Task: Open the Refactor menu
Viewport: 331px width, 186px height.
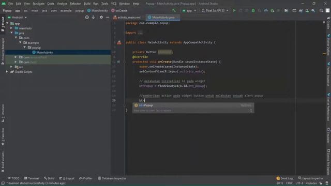Action: (x=75, y=4)
